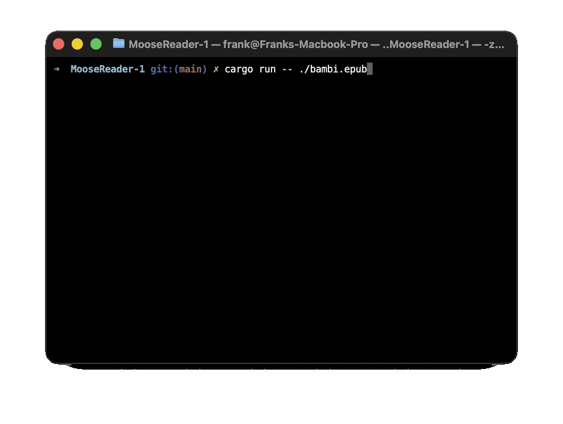Click the green fullscreen traffic light
The width and height of the screenshot is (563, 424).
96,44
